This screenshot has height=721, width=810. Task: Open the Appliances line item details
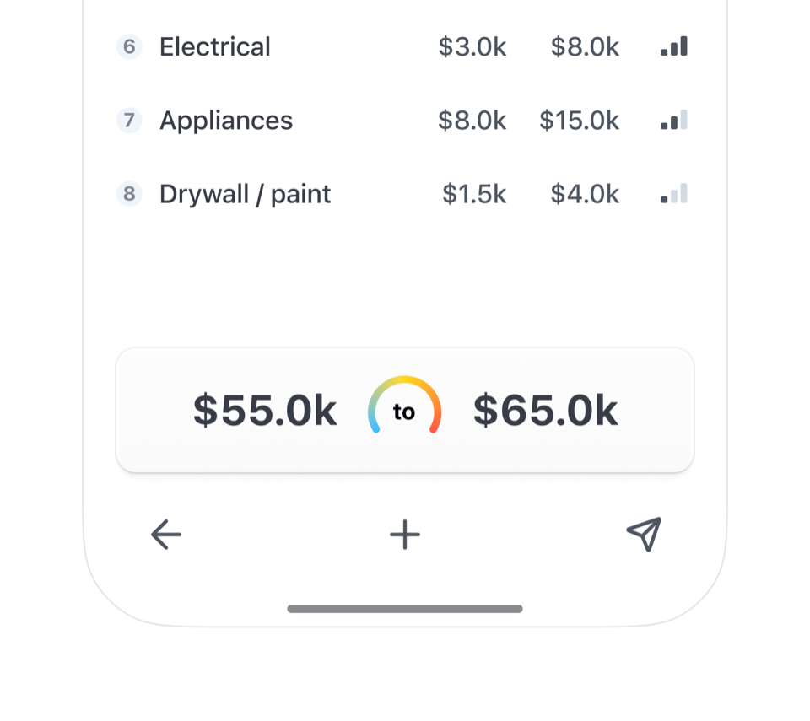(225, 121)
